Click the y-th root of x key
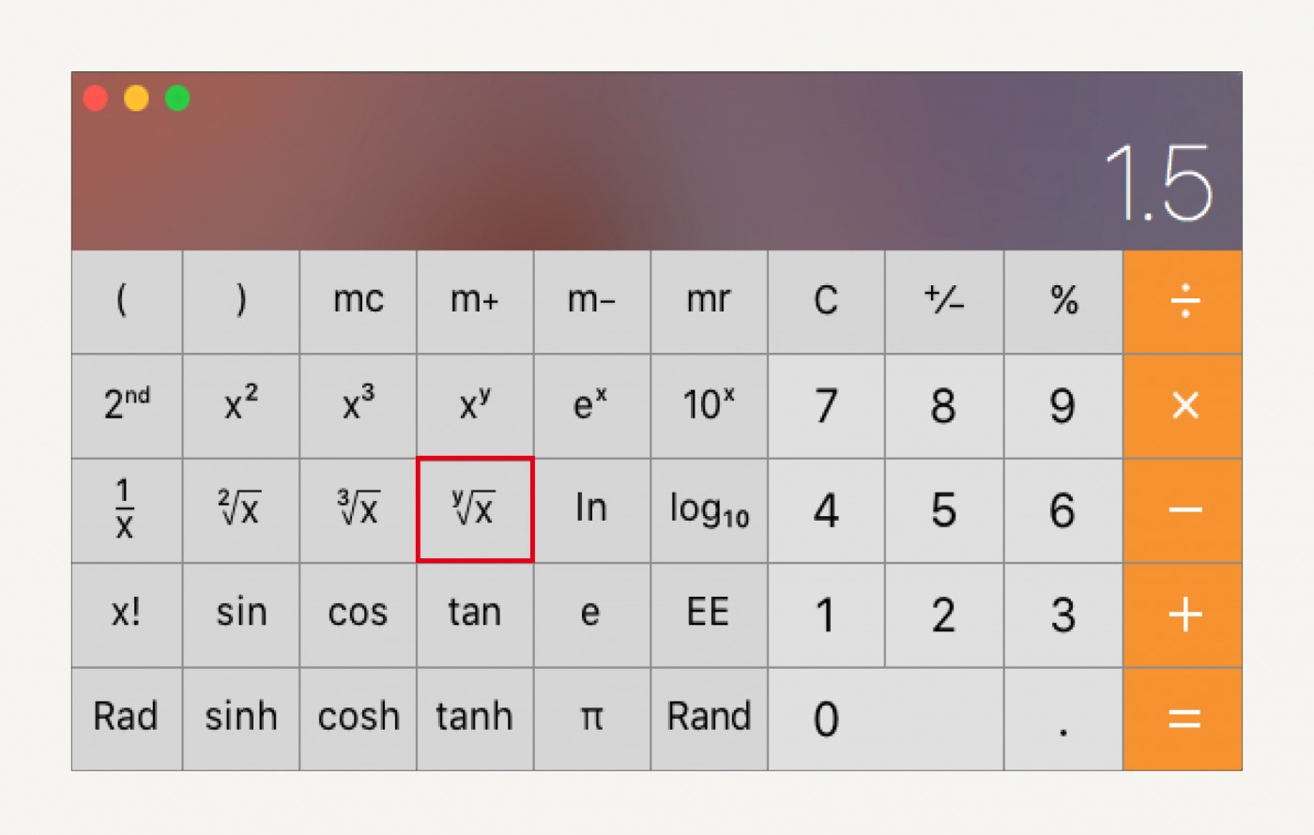The image size is (1314, 835). pyautogui.click(x=475, y=510)
